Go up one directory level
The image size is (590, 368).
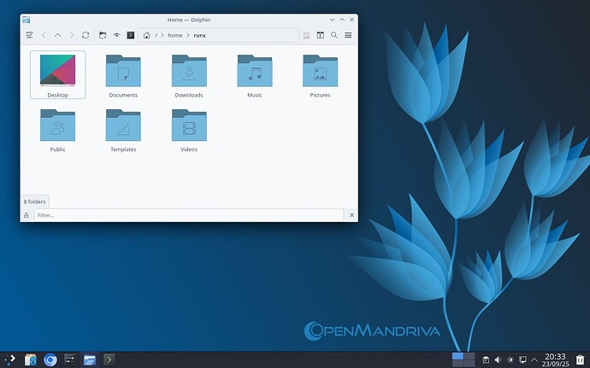[58, 35]
